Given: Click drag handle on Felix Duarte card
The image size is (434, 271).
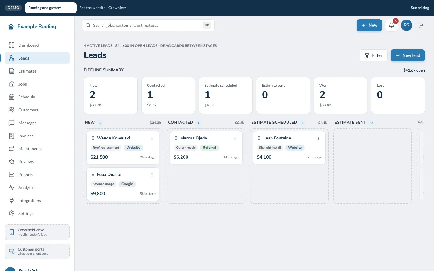Looking at the screenshot, I should [93, 174].
